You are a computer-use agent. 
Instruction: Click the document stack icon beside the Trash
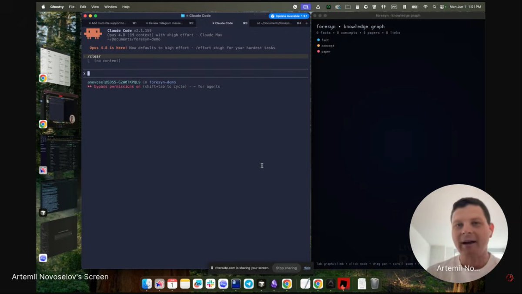click(x=362, y=284)
